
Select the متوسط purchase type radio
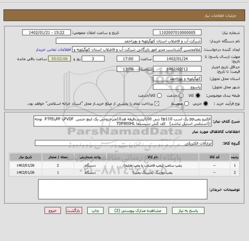pyautogui.click(x=186, y=104)
